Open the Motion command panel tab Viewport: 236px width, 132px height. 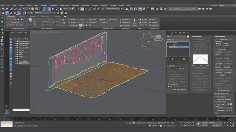[180, 33]
